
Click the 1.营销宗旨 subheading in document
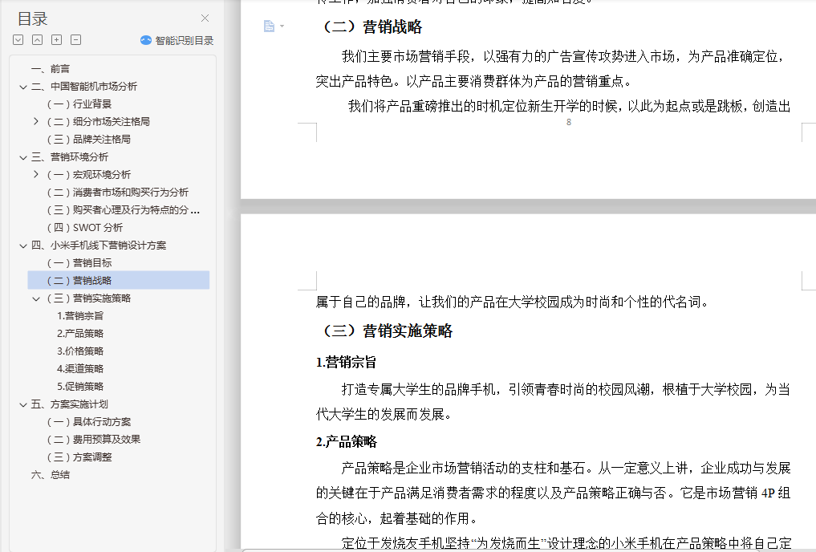346,363
